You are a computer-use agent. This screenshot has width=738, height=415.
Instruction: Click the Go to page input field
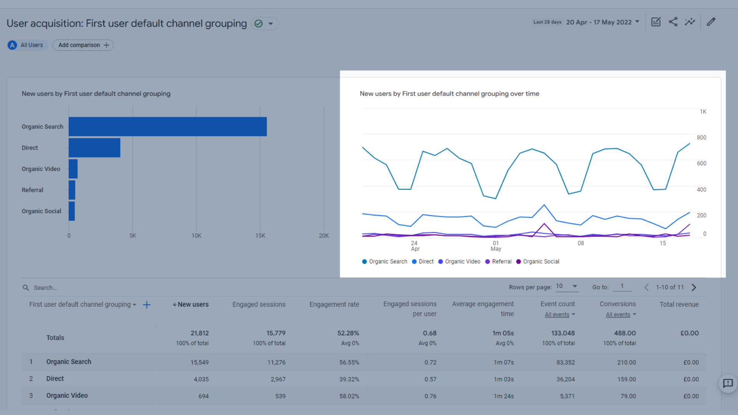coord(622,286)
